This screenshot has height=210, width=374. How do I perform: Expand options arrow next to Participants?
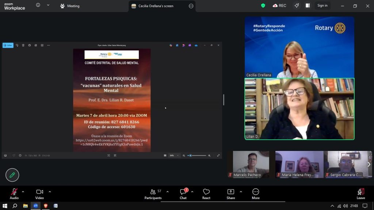[168, 192]
